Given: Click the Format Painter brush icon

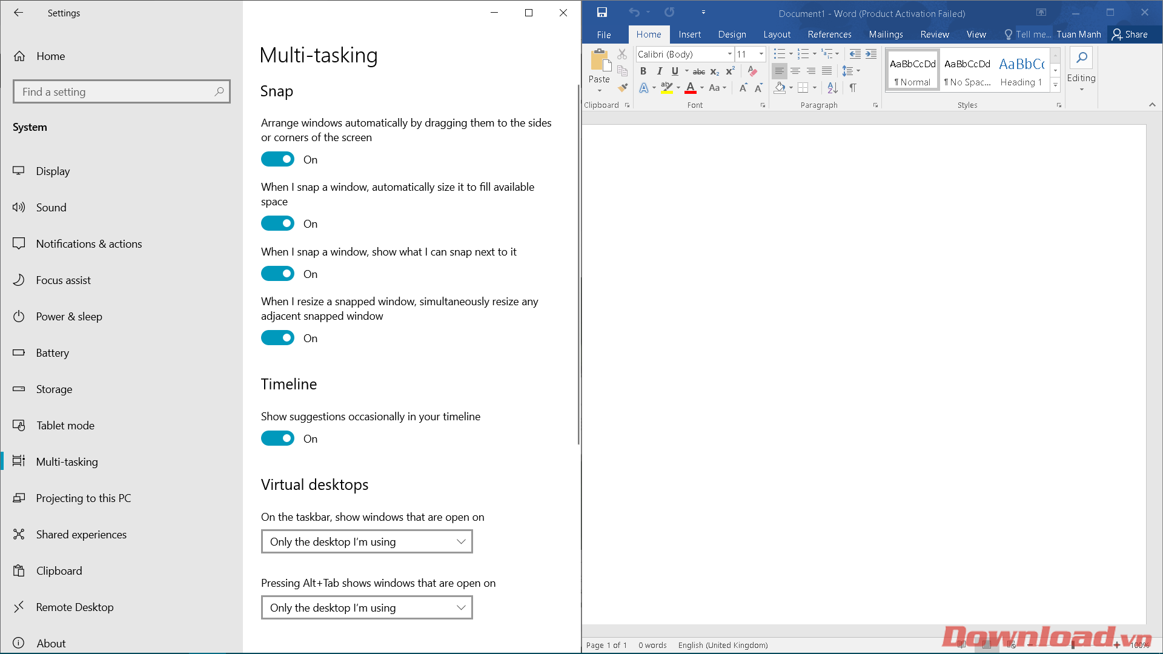Looking at the screenshot, I should 622,88.
